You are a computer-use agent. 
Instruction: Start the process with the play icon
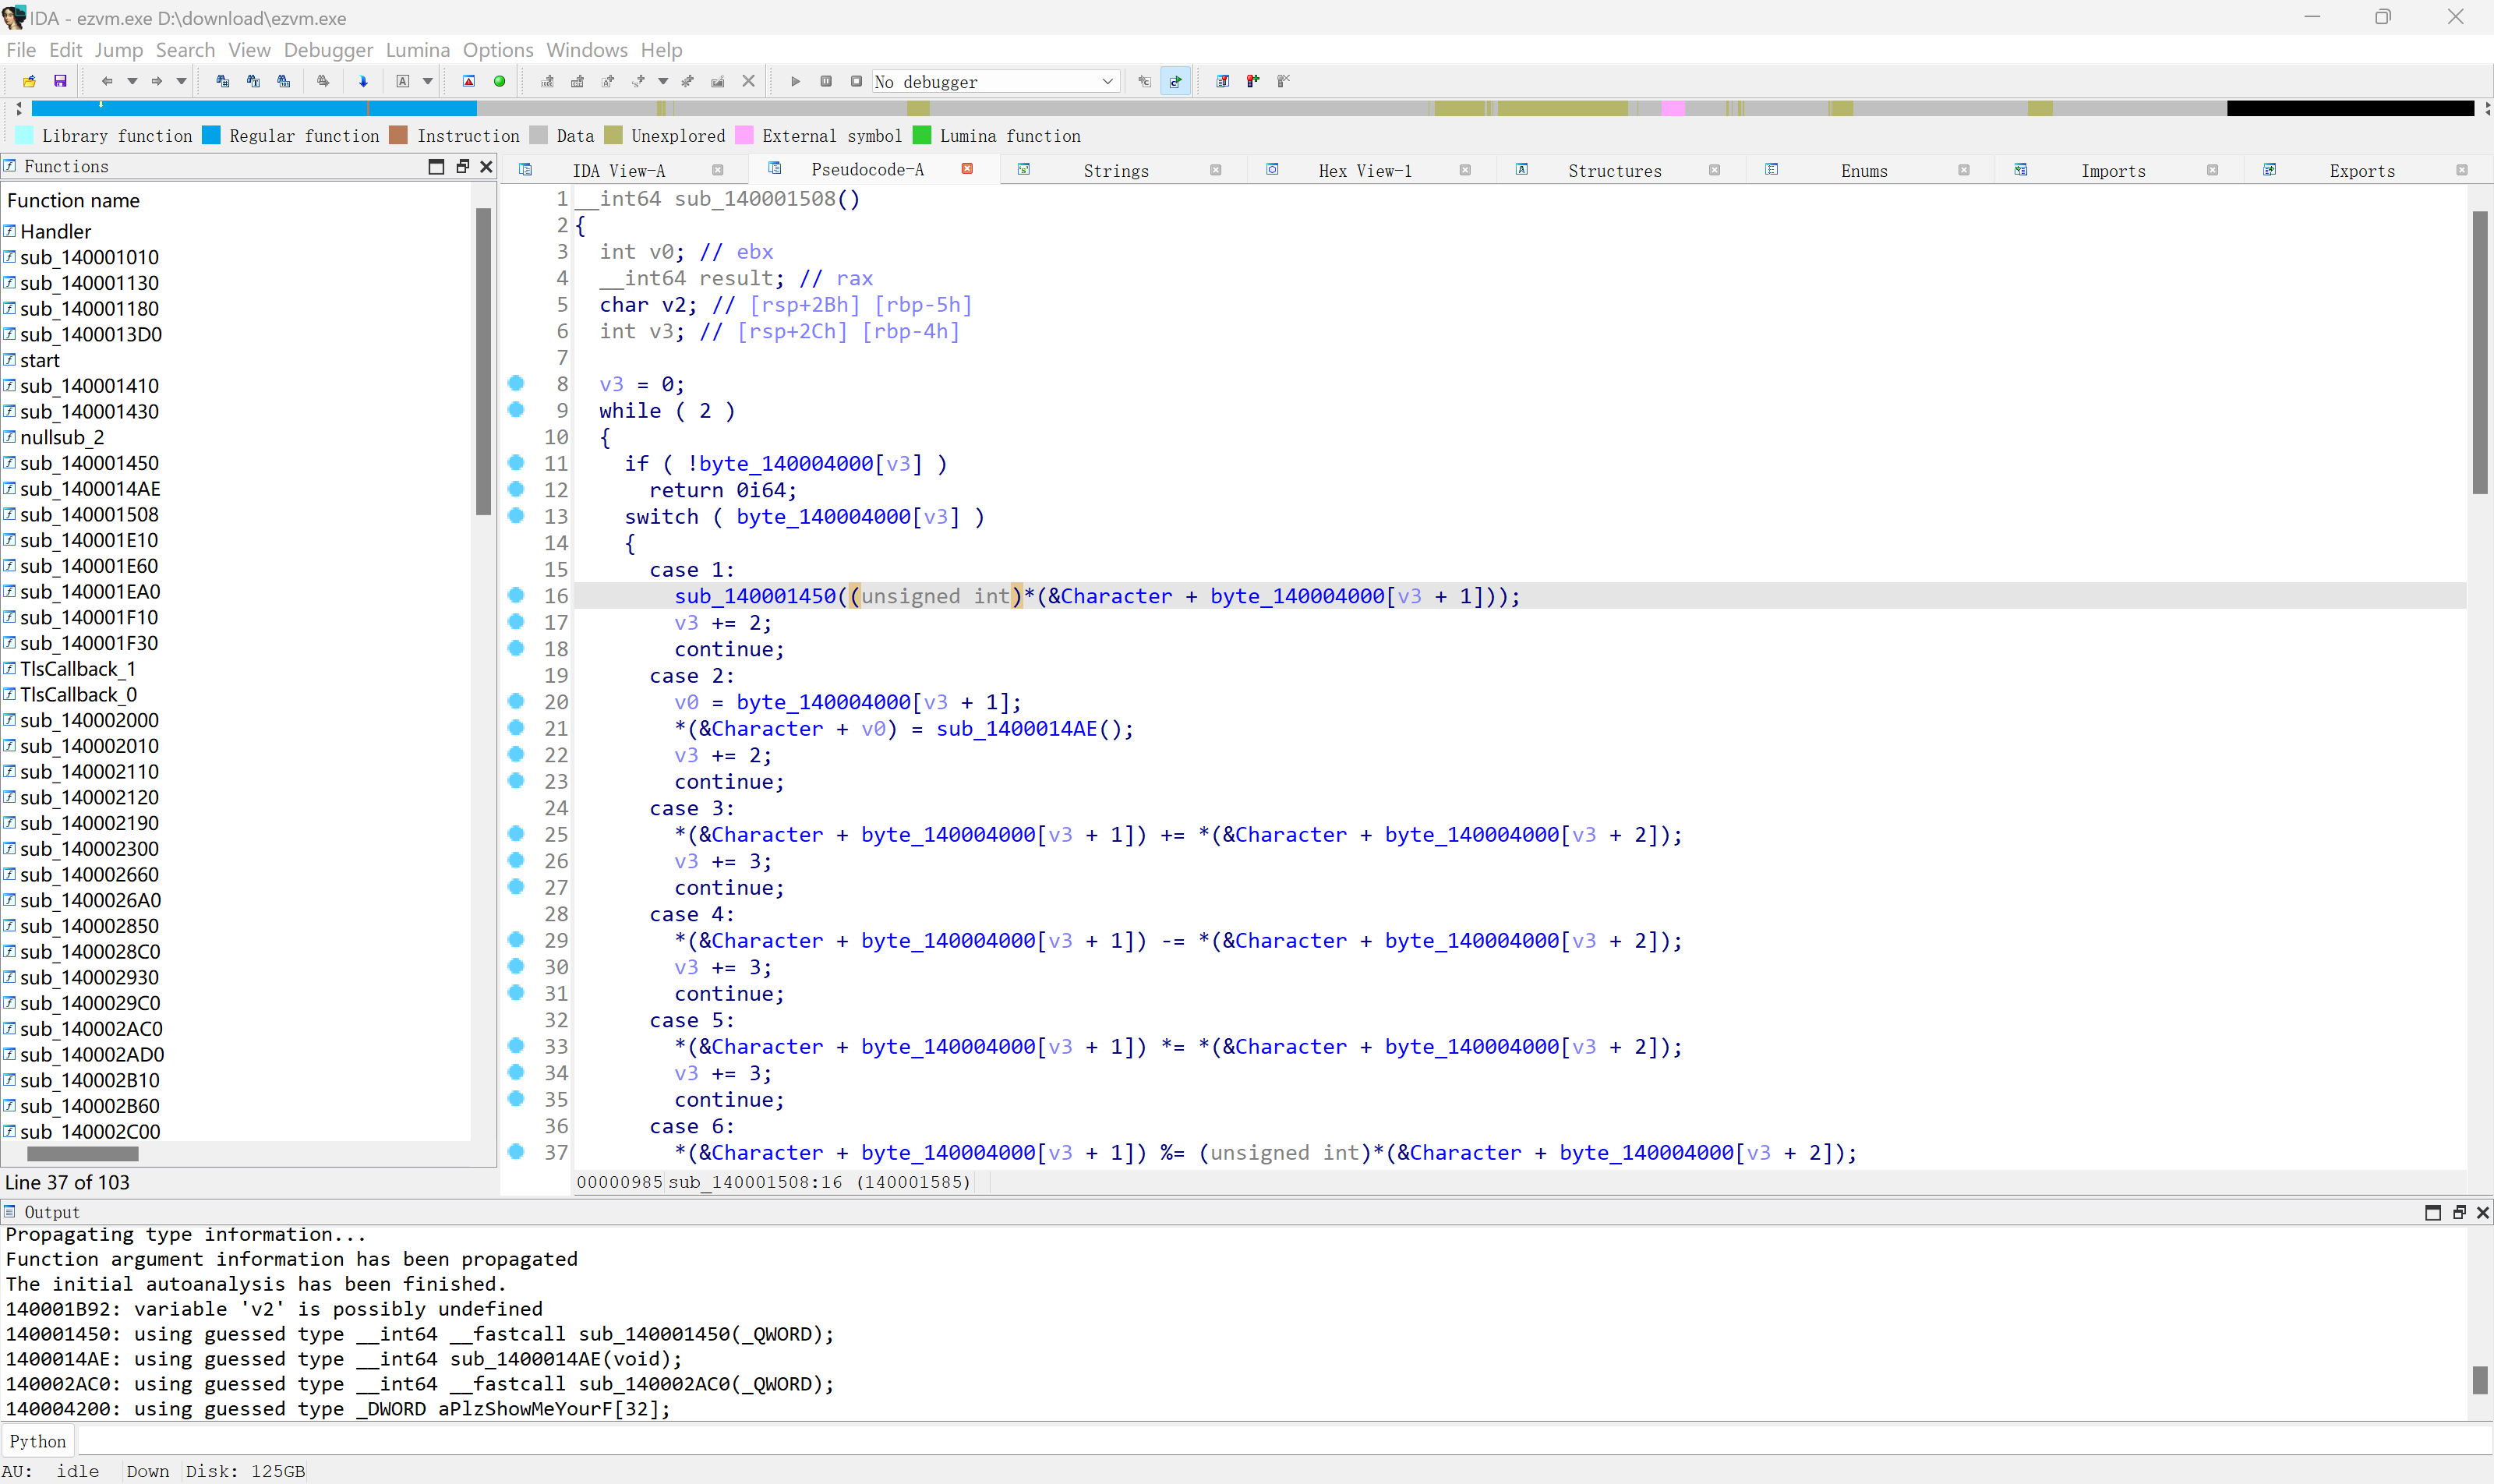pyautogui.click(x=795, y=81)
